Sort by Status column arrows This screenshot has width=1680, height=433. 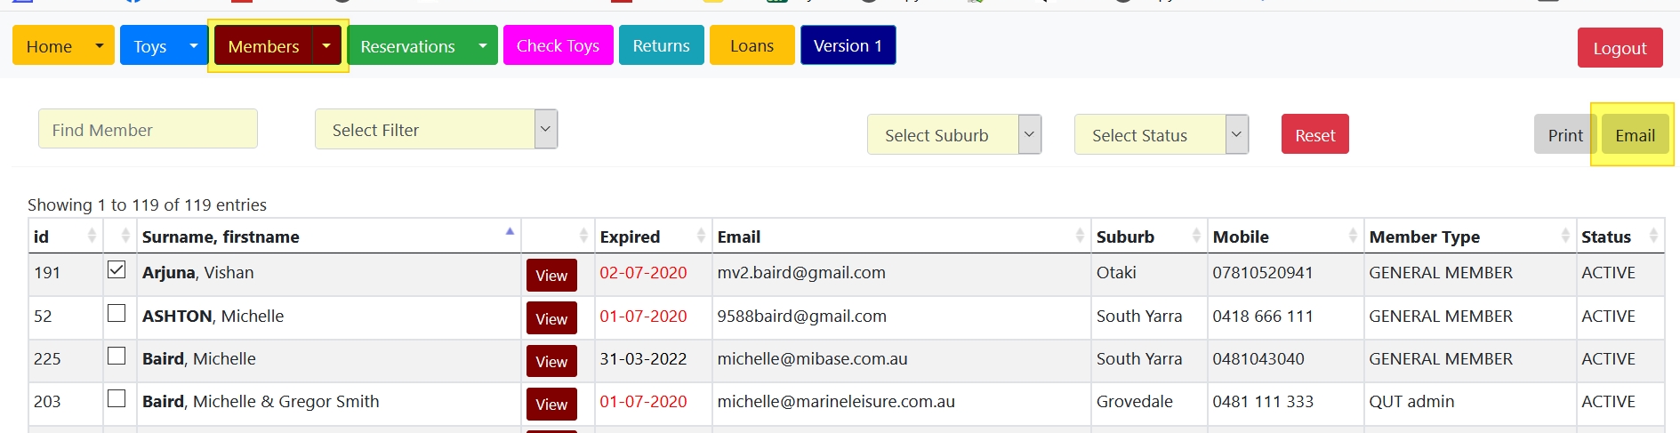pyautogui.click(x=1653, y=237)
